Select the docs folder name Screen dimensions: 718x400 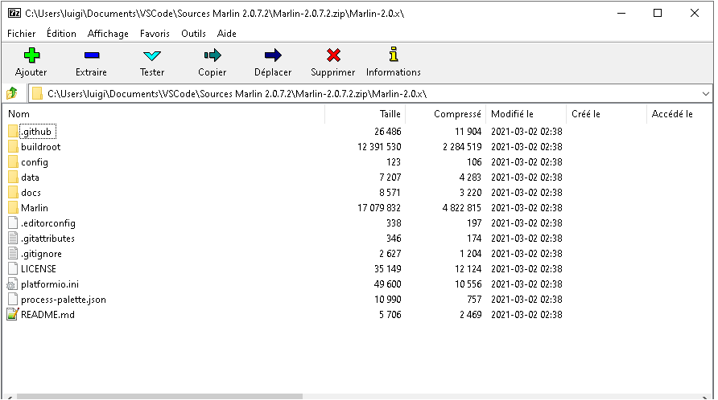point(31,193)
